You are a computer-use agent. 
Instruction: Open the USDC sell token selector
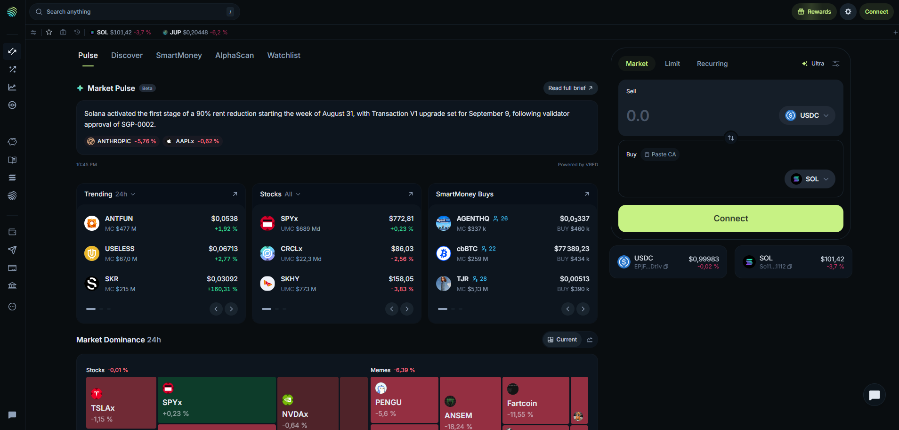[807, 115]
